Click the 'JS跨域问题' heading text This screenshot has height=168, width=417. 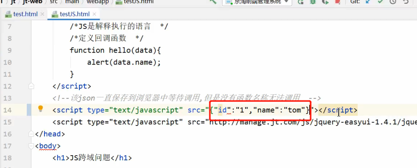[x=90, y=158]
